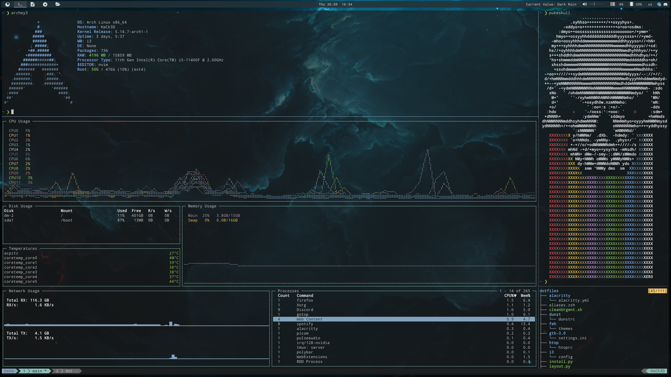Select the RDD Process row
Screen dimensions: 671x377
point(404,362)
